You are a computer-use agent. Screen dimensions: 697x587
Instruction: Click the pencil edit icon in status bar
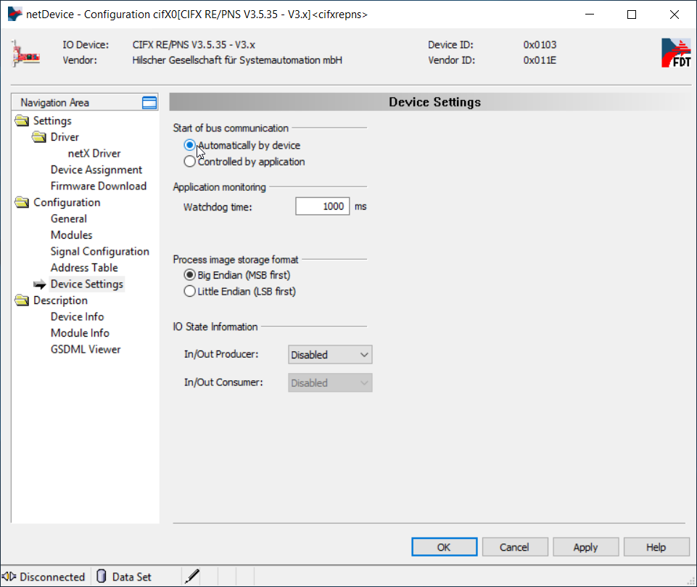(192, 577)
